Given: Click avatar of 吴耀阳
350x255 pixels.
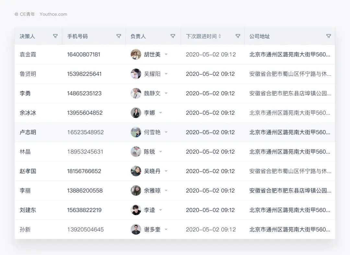Looking at the screenshot, I should [x=136, y=74].
